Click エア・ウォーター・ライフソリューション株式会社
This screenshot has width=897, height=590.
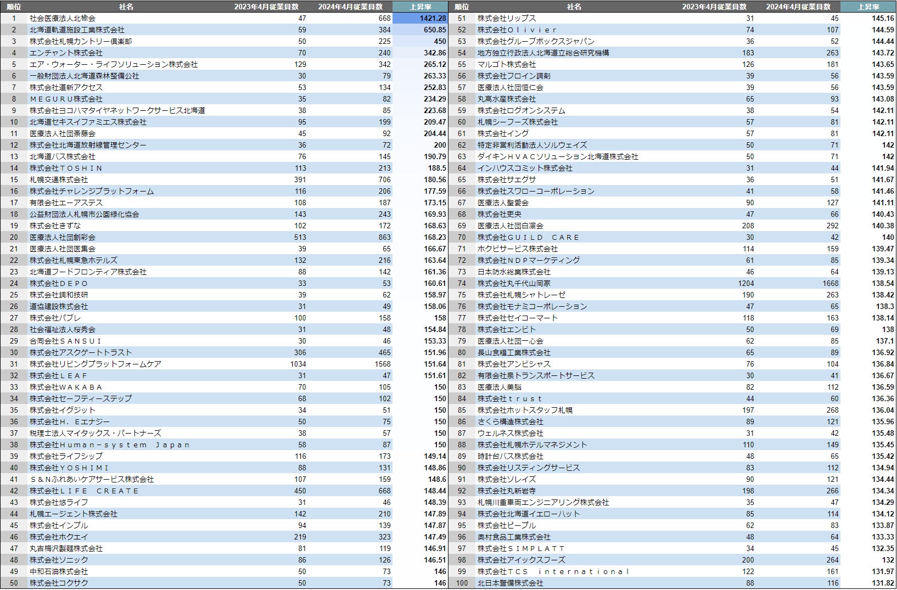tap(114, 64)
